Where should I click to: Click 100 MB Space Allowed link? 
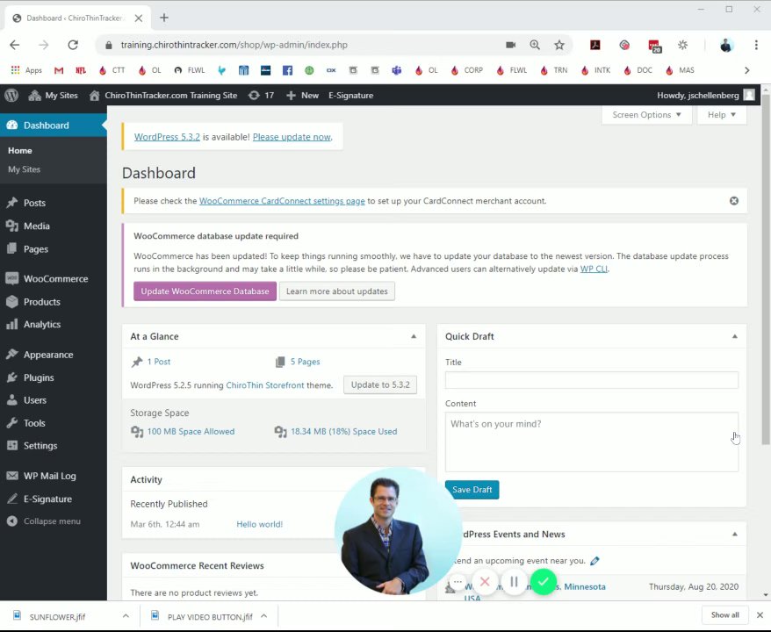(191, 432)
